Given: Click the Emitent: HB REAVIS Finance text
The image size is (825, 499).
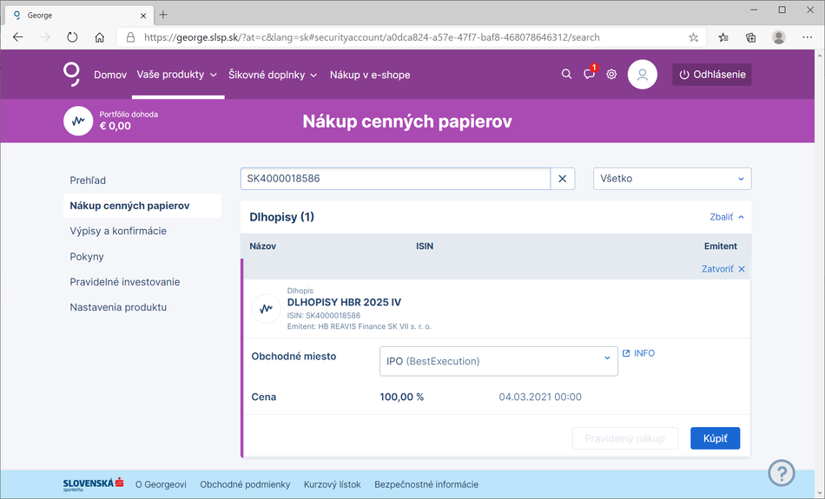Looking at the screenshot, I should click(359, 326).
